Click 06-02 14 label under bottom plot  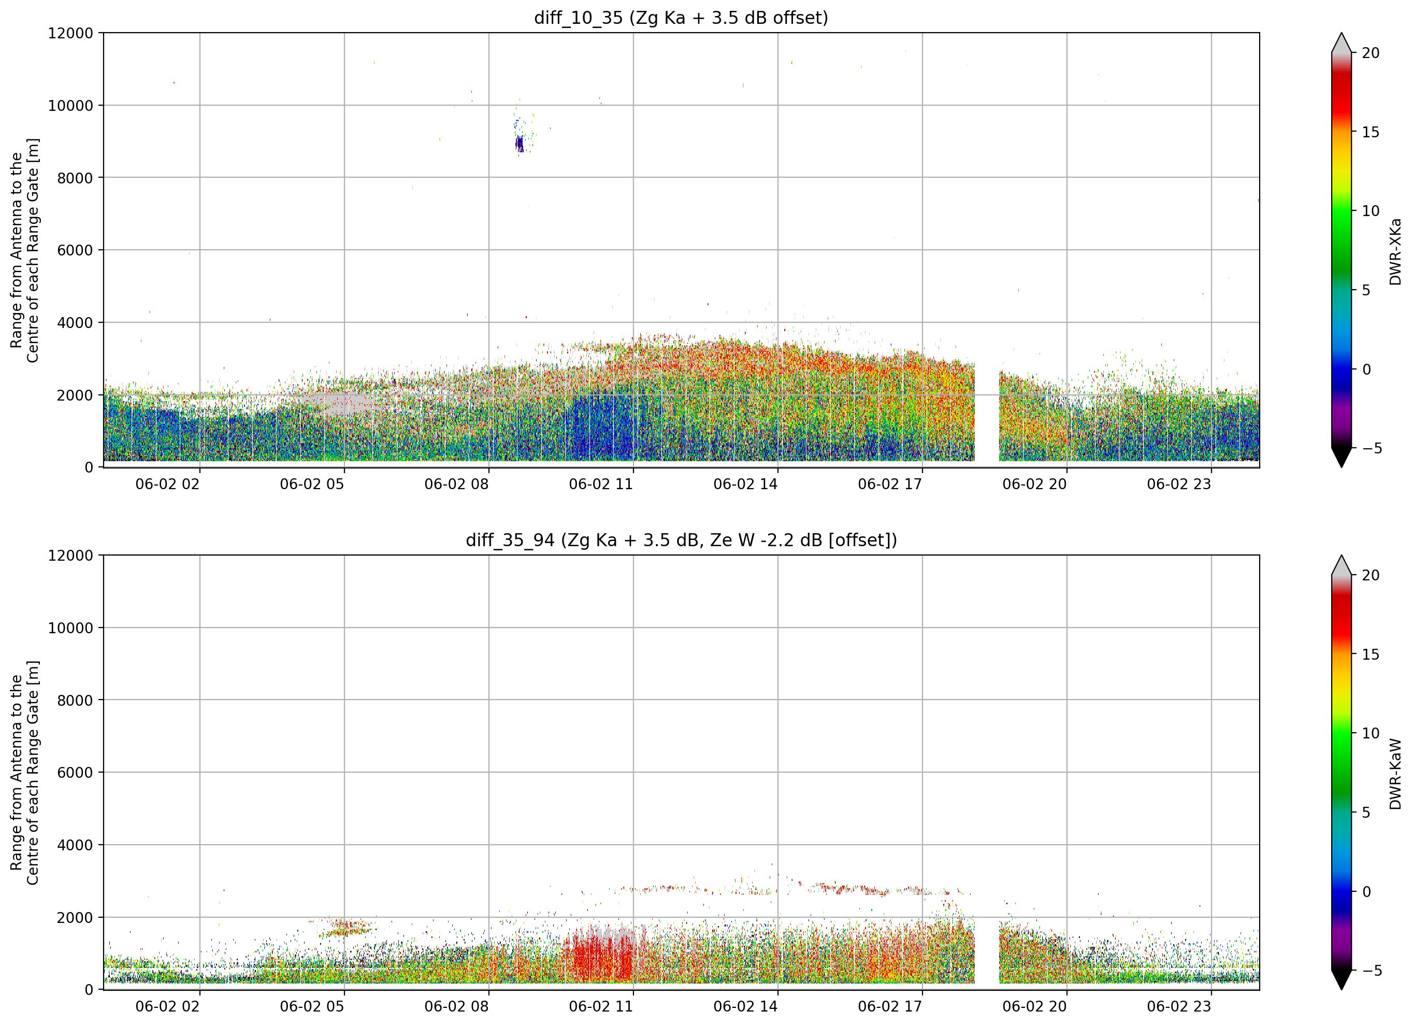tap(746, 1006)
